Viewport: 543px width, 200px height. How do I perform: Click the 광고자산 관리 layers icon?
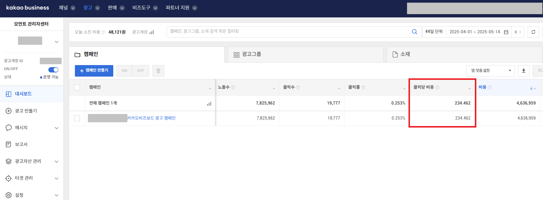click(9, 161)
